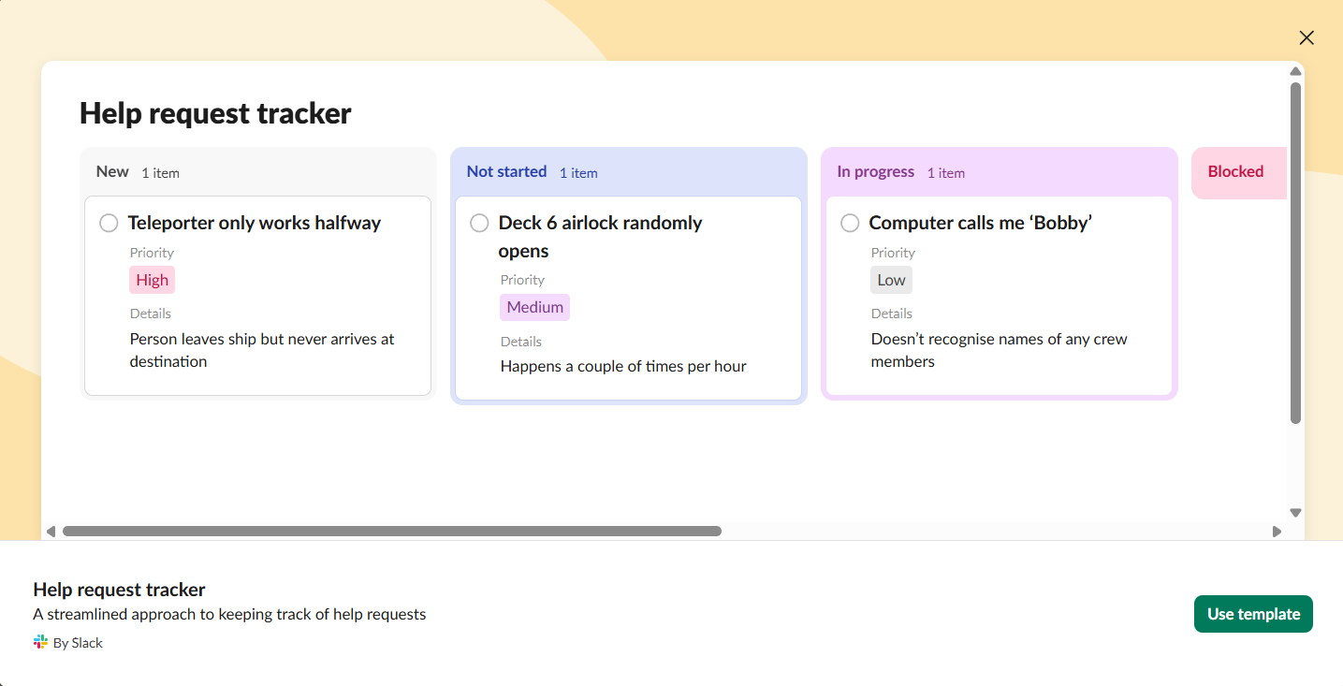Select the High priority tag
The image size is (1343, 686).
point(152,280)
